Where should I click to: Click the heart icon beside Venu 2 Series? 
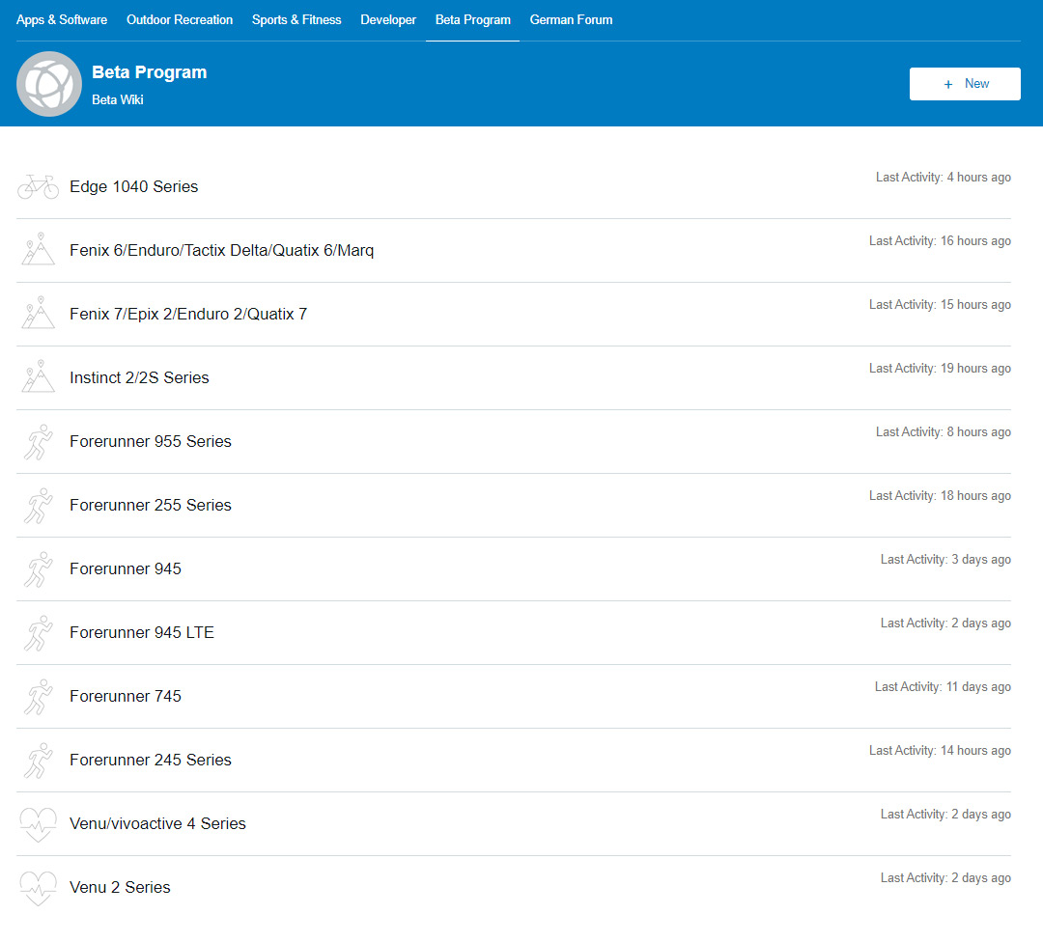coord(38,889)
